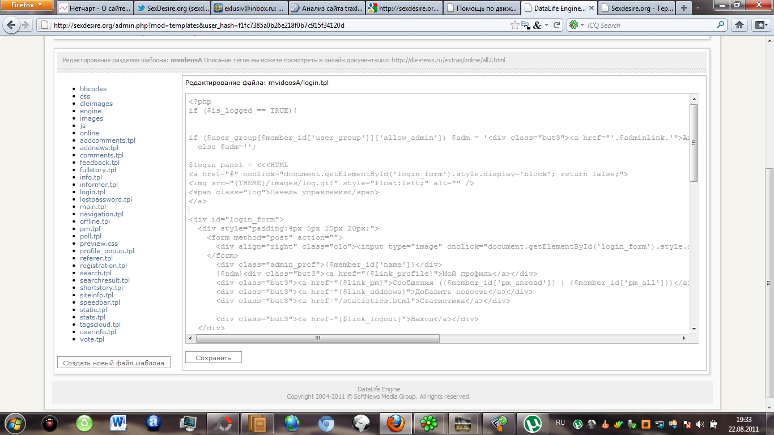The height and width of the screenshot is (435, 774).
Task: Reload the current page
Action: [x=556, y=25]
